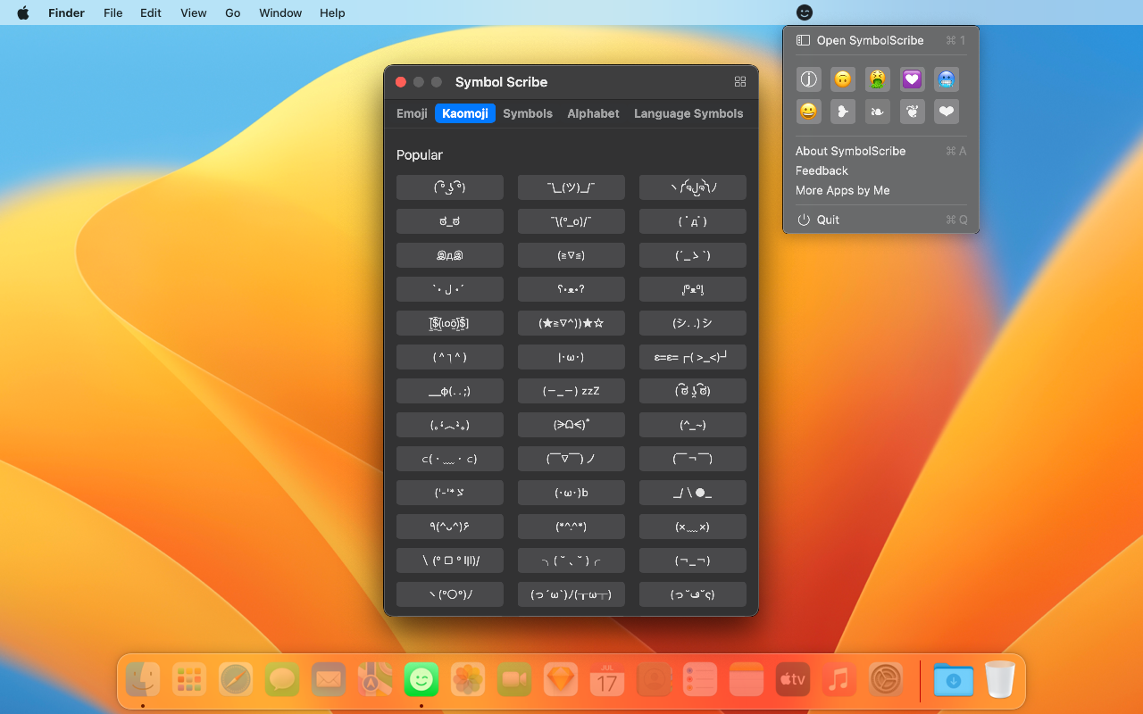Click the (･ω･)b thumbs-up kaomoji

click(x=571, y=493)
